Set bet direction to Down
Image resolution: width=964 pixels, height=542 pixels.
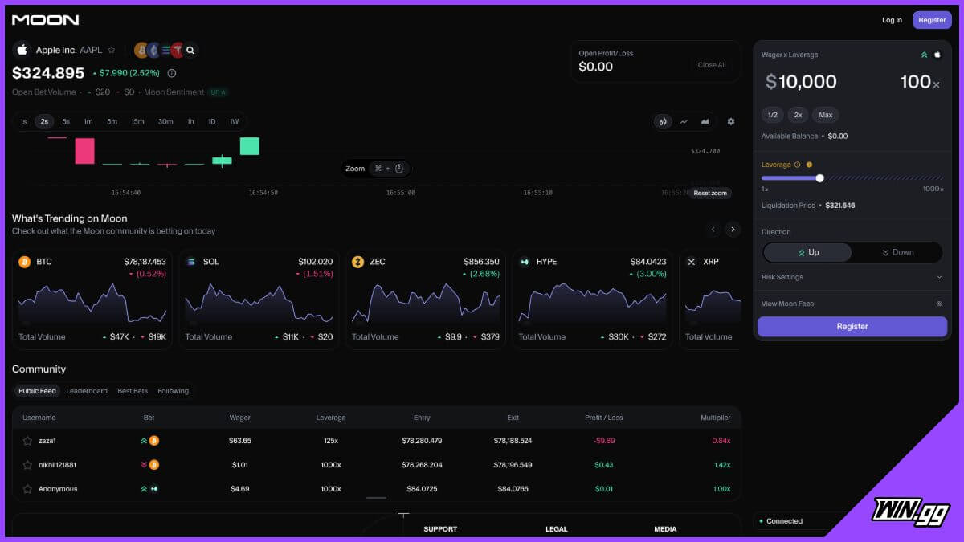point(897,252)
